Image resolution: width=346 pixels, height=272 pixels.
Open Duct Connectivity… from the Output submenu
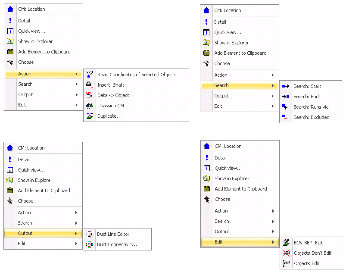point(118,244)
